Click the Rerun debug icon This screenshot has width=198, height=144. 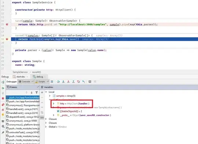(3, 82)
